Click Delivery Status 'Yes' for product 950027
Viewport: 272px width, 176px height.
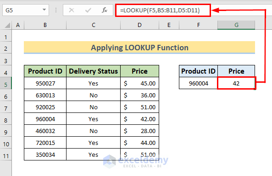tap(93, 83)
